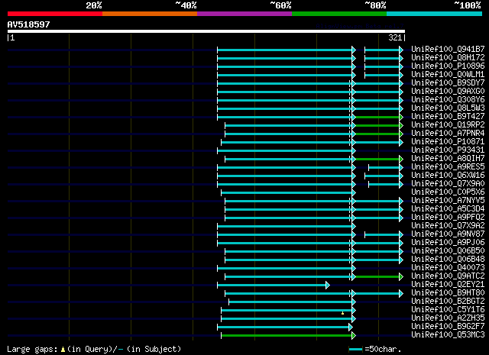Open hit UniRef100_B9SDY7
The height and width of the screenshot is (355, 489).
(x=448, y=82)
